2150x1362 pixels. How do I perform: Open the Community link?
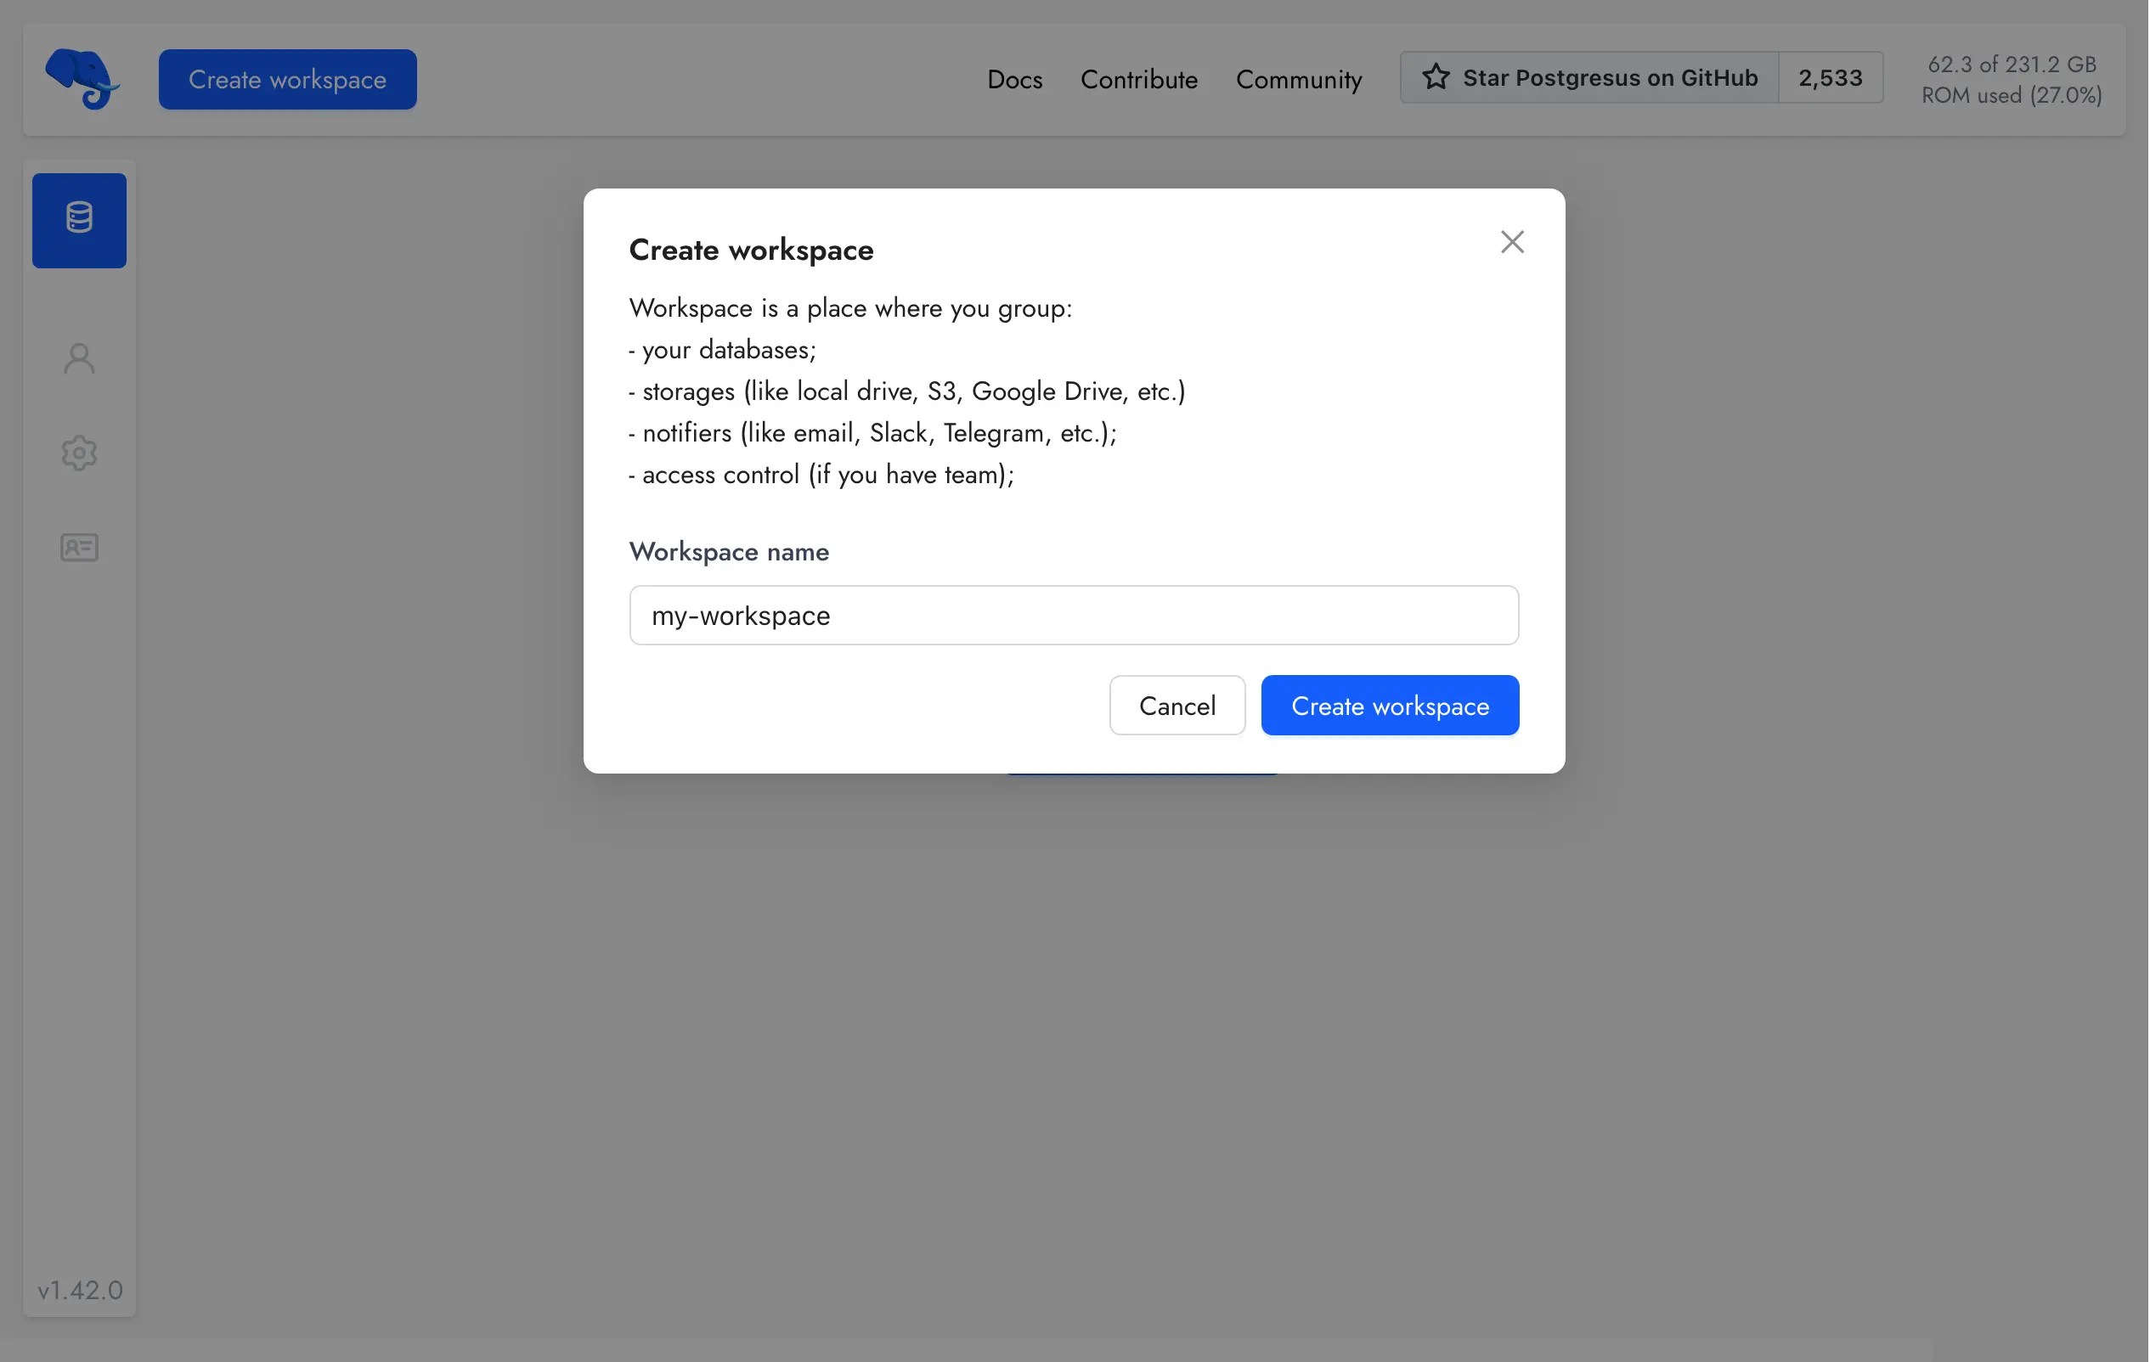[x=1298, y=80]
